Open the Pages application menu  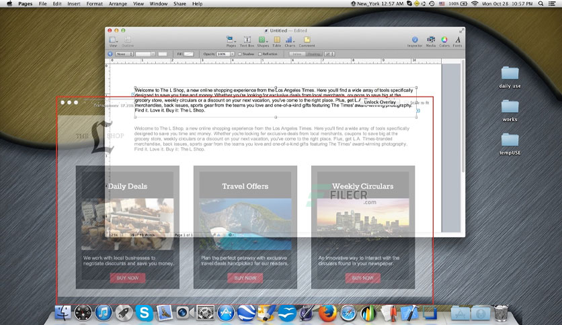click(x=25, y=3)
